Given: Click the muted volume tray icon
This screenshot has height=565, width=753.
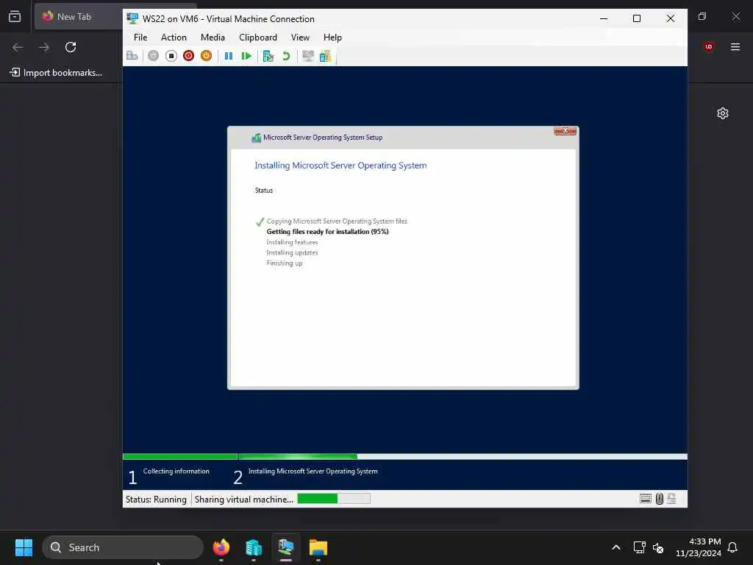Looking at the screenshot, I should 658,547.
